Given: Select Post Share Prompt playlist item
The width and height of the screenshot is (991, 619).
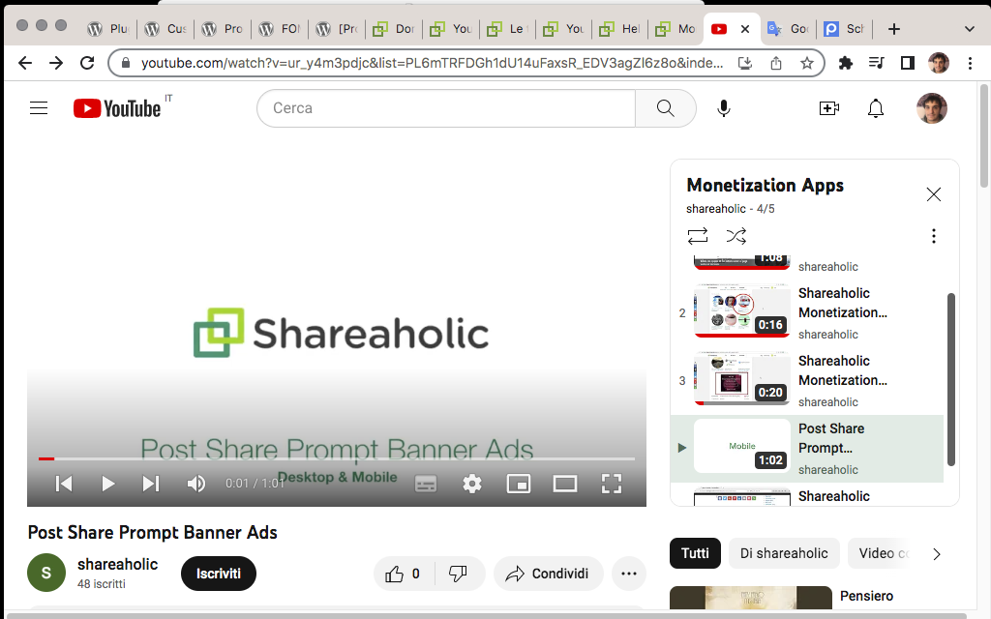Looking at the screenshot, I should 807,449.
